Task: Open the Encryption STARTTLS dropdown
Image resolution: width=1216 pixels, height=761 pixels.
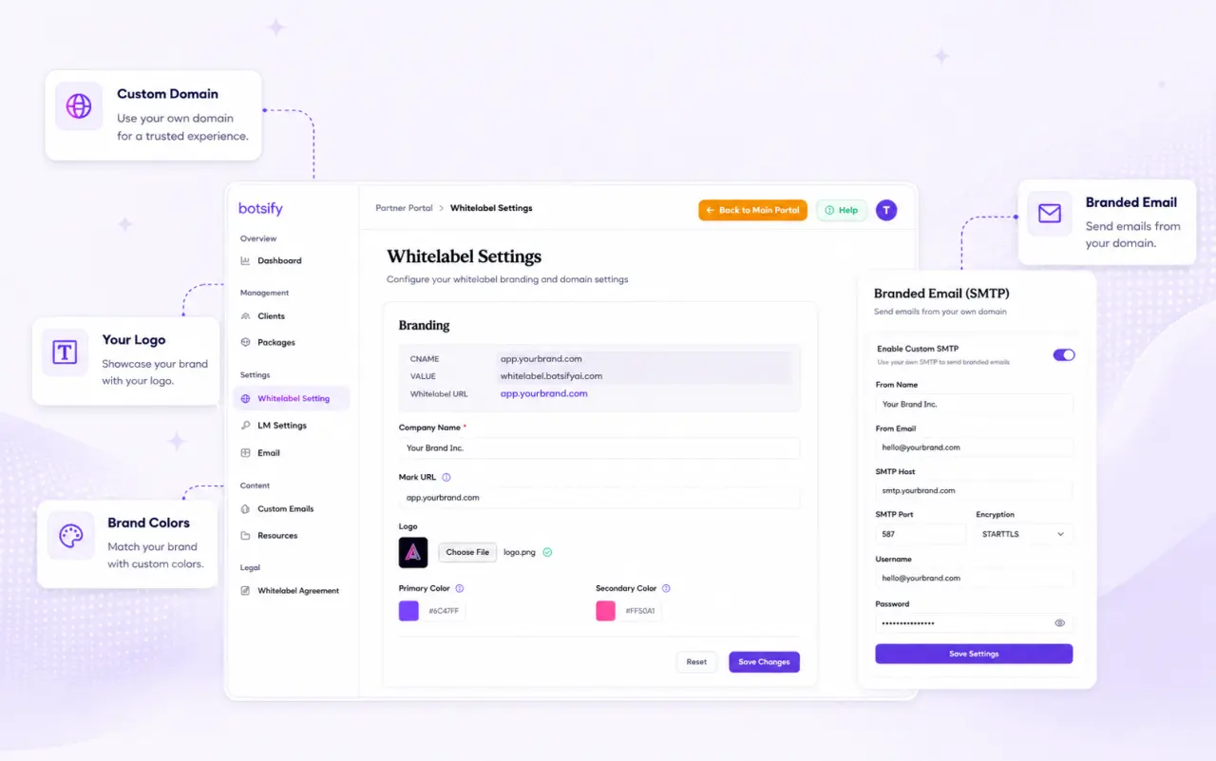Action: coord(1024,534)
